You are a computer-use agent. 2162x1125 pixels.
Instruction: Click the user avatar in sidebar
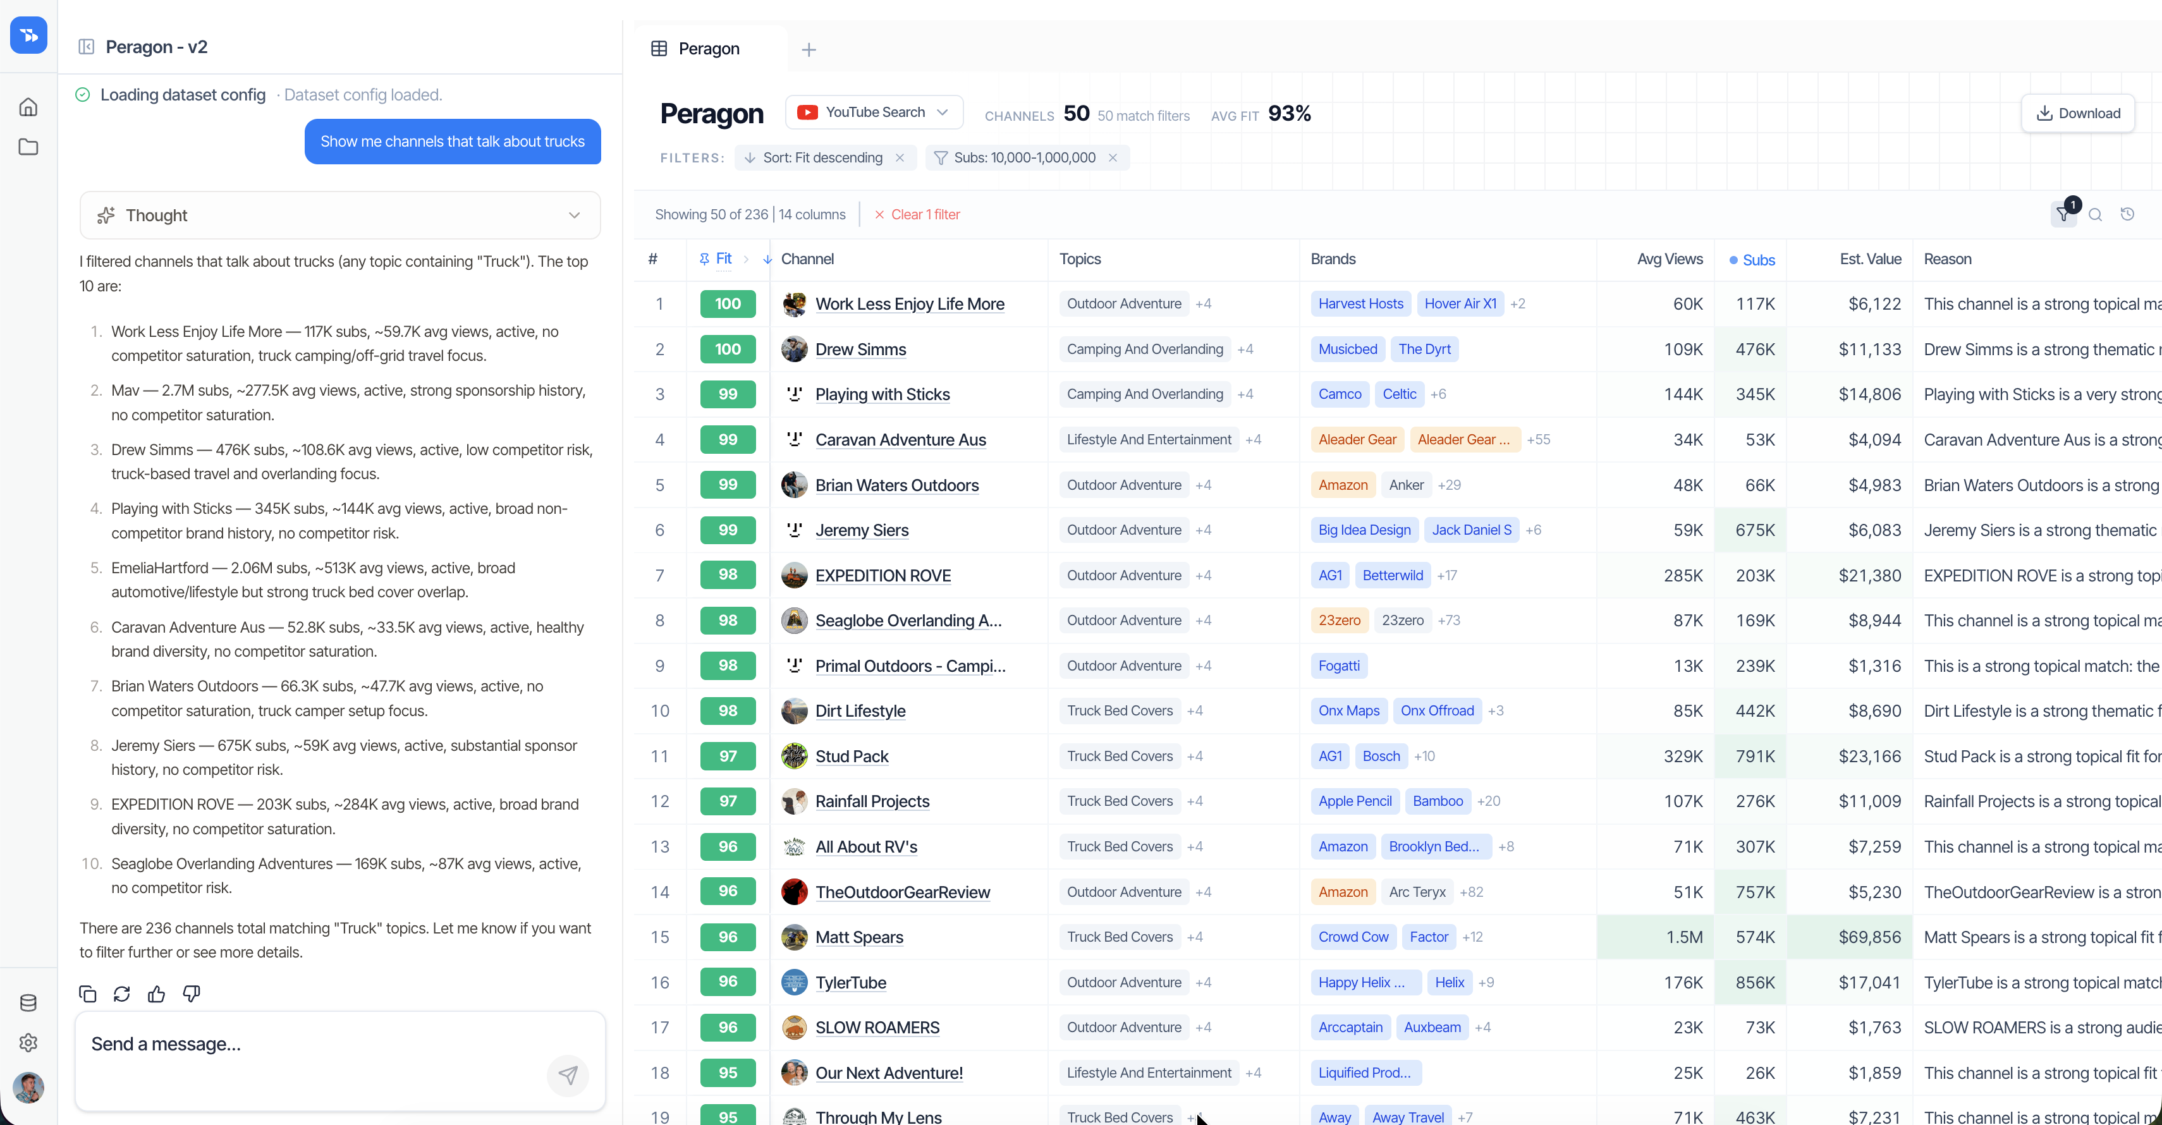[28, 1087]
